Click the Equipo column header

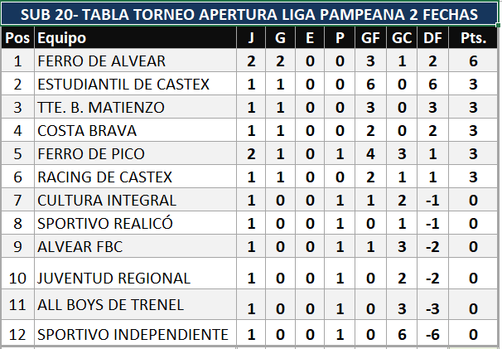click(x=135, y=38)
